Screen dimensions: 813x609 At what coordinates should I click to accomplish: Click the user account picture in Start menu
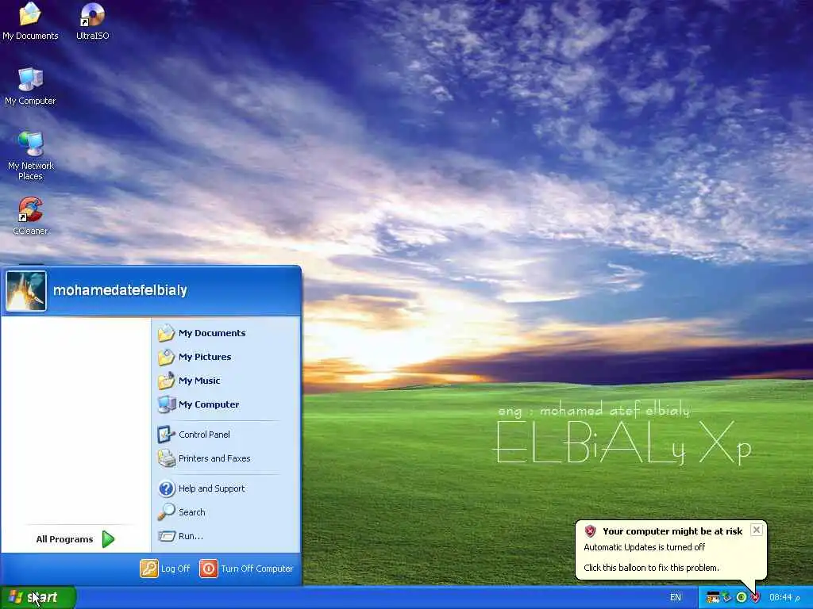26,290
